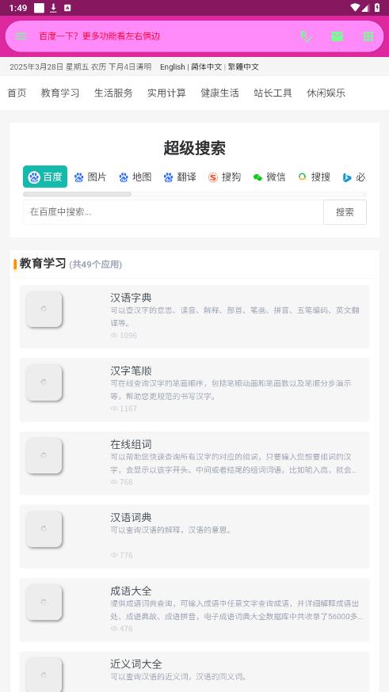Select the 百度 search engine tab
Screen dimensions: 389x692
click(45, 177)
